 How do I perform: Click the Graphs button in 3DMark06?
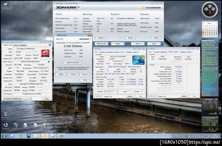click(x=118, y=44)
